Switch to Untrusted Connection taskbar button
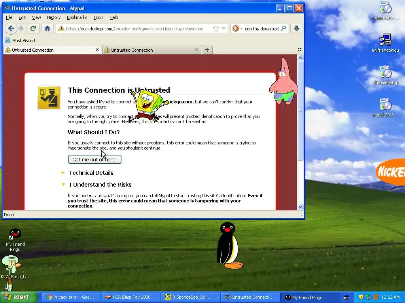 250,297
